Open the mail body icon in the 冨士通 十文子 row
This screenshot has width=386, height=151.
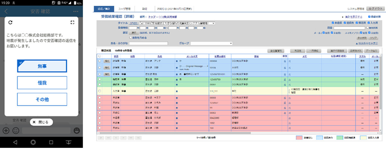[x=176, y=97]
